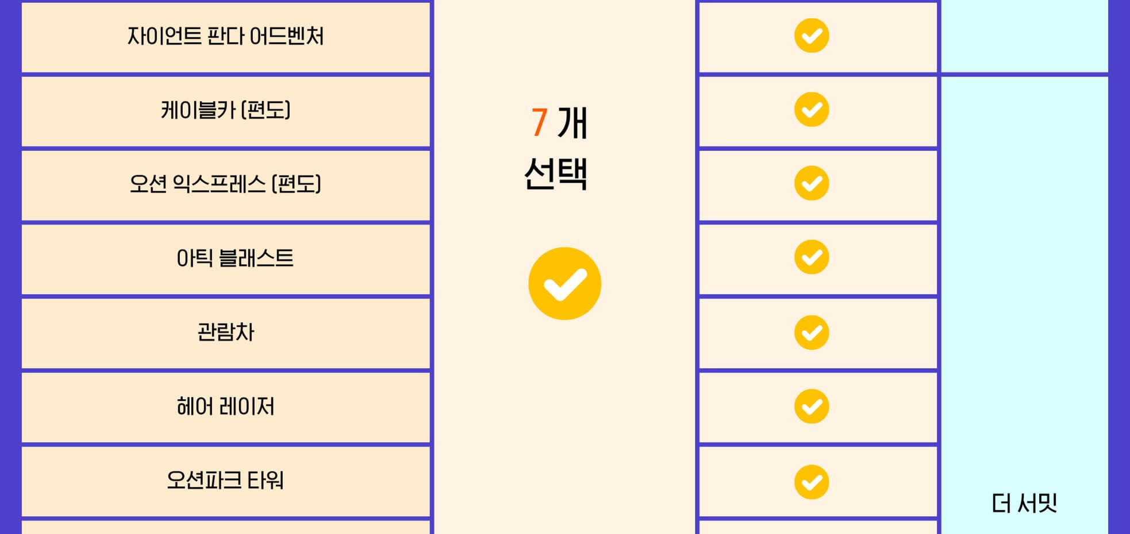
Task: Click the checkmark in the 오션 익스프레스 (편도) row
Action: [x=811, y=183]
